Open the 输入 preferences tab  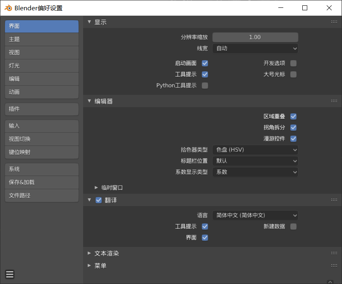tap(42, 126)
